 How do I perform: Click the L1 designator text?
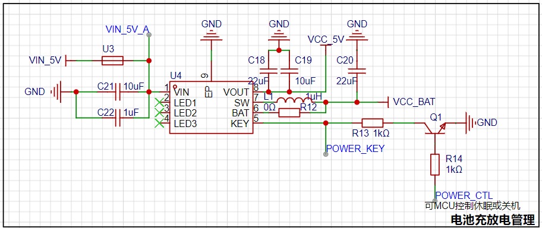click(268, 97)
